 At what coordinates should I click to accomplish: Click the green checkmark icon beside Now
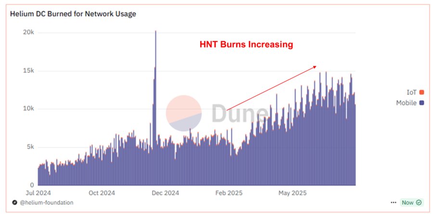pos(419,202)
